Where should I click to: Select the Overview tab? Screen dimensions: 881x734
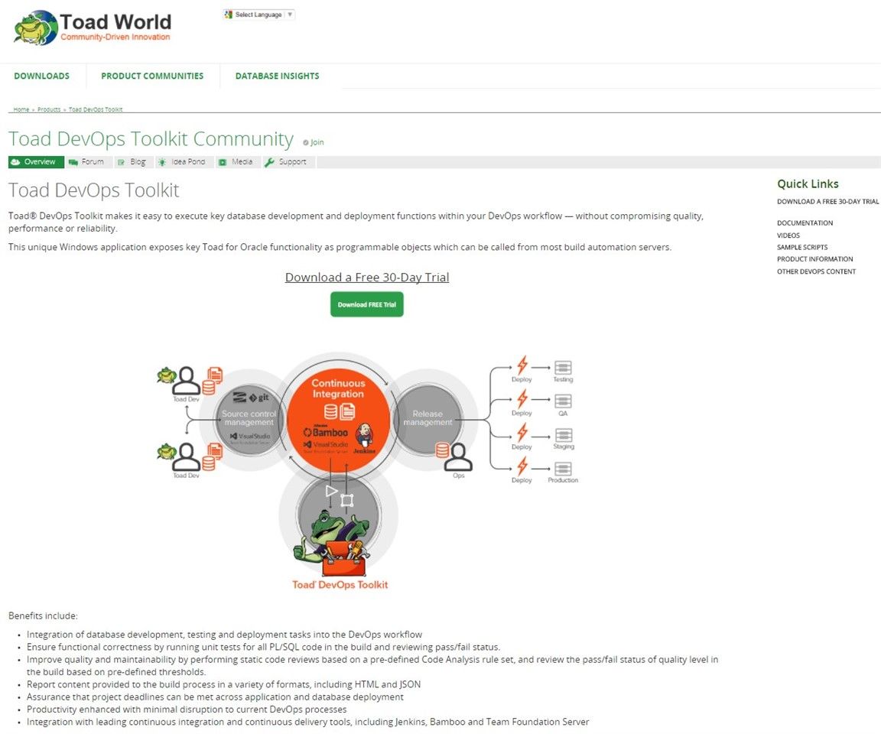36,162
